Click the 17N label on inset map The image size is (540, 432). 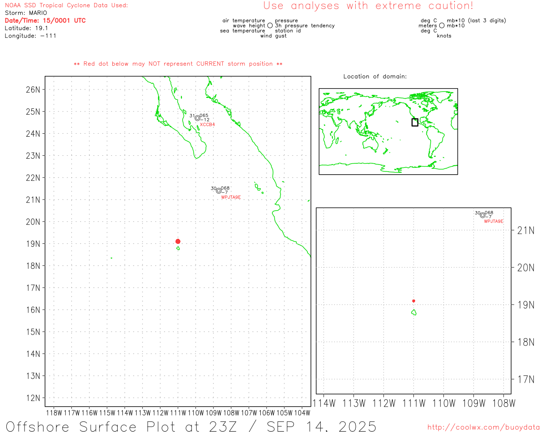click(526, 379)
